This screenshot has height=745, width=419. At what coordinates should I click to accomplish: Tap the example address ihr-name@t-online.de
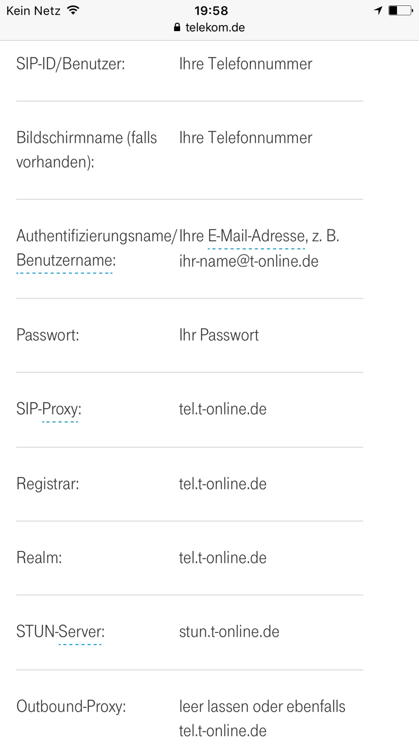pyautogui.click(x=249, y=261)
